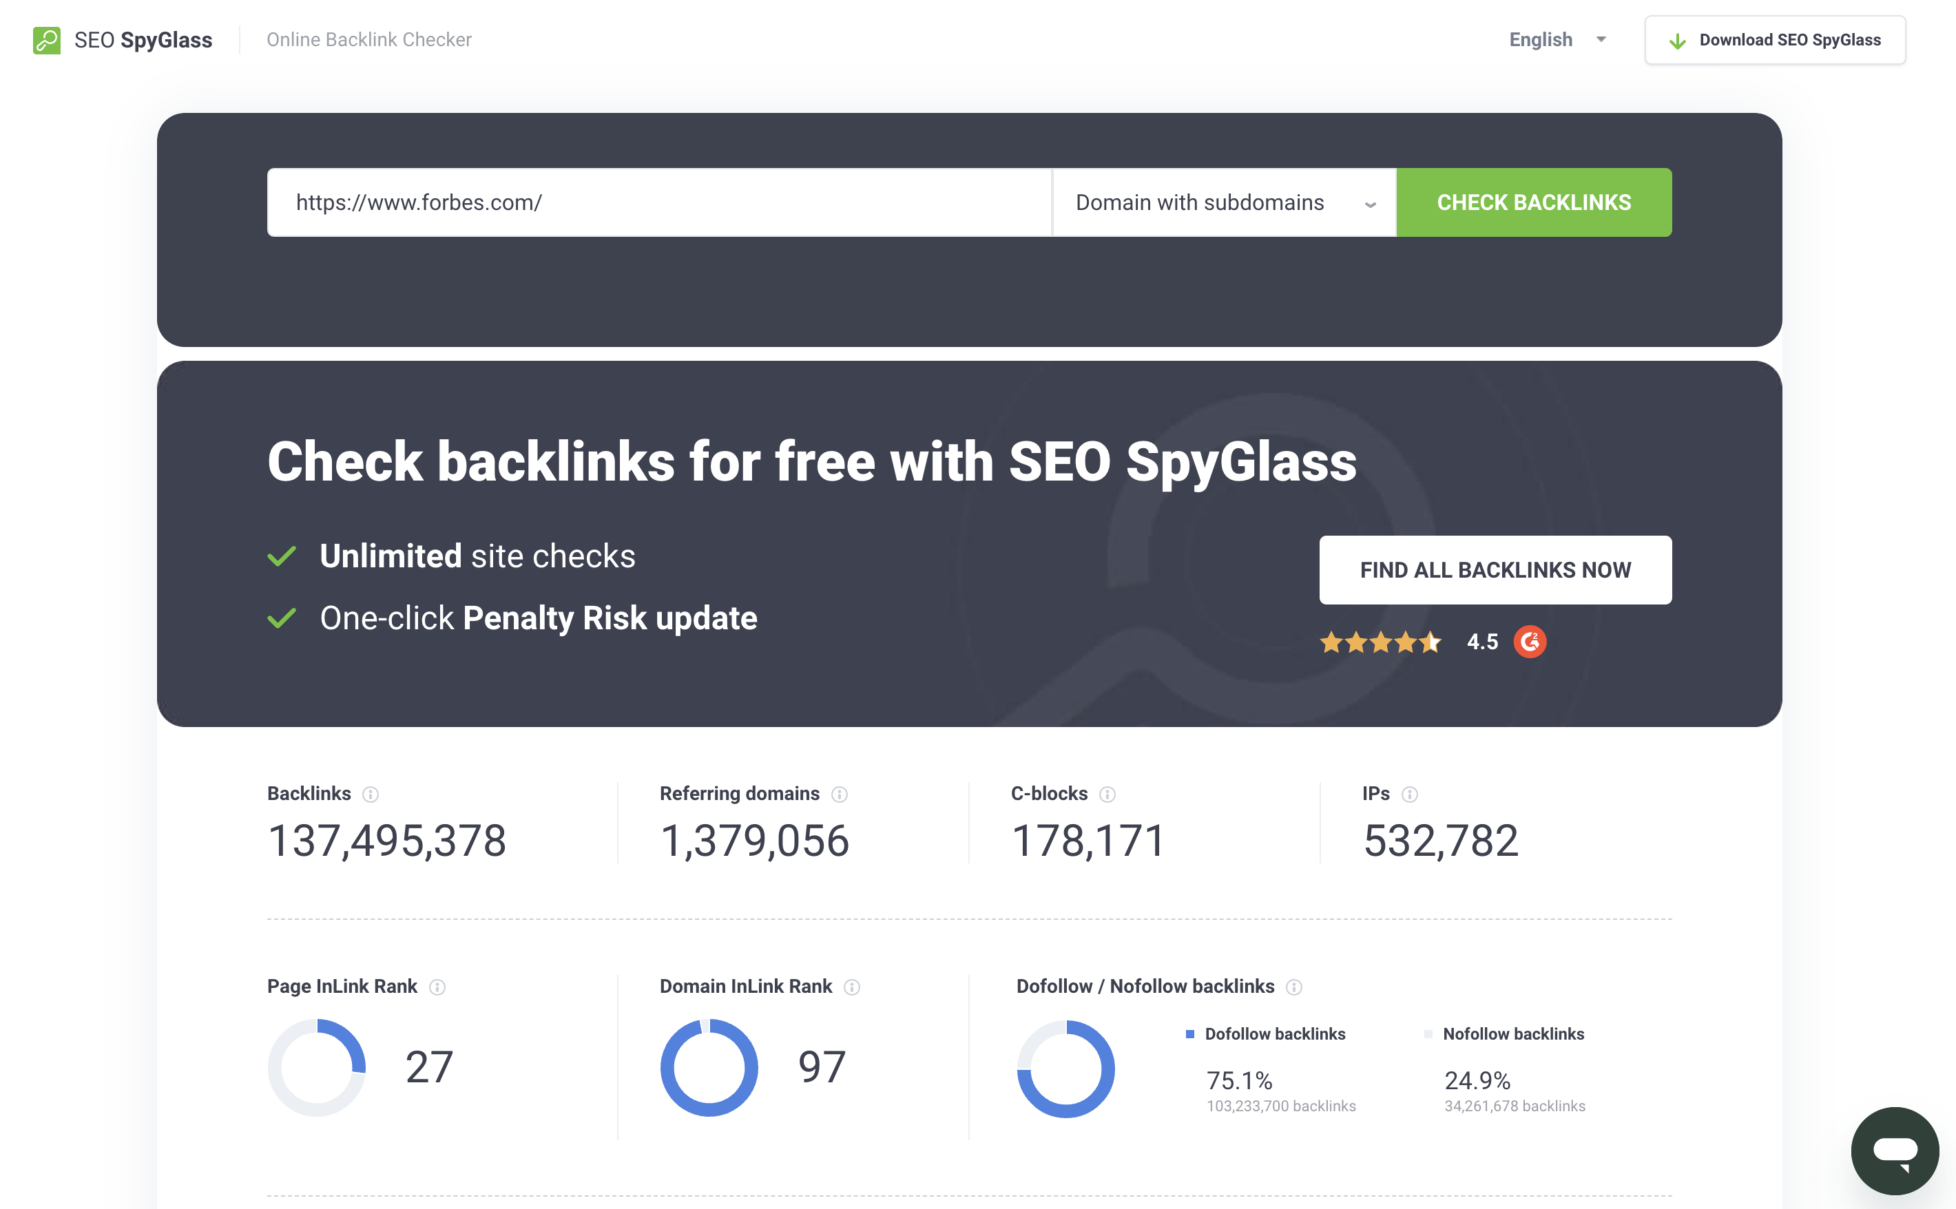Select the backlinks total 137,495,378
1956x1209 pixels.
tap(387, 841)
